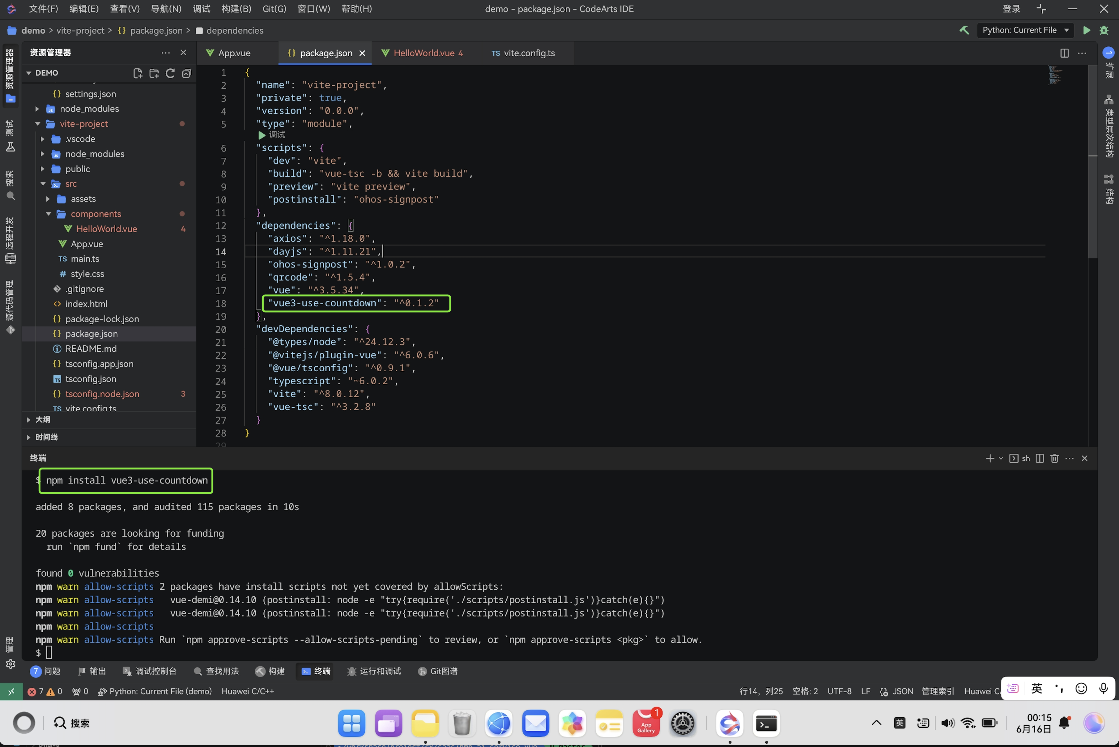Expand the public folder
Screen dimensions: 1119x747
[42, 169]
